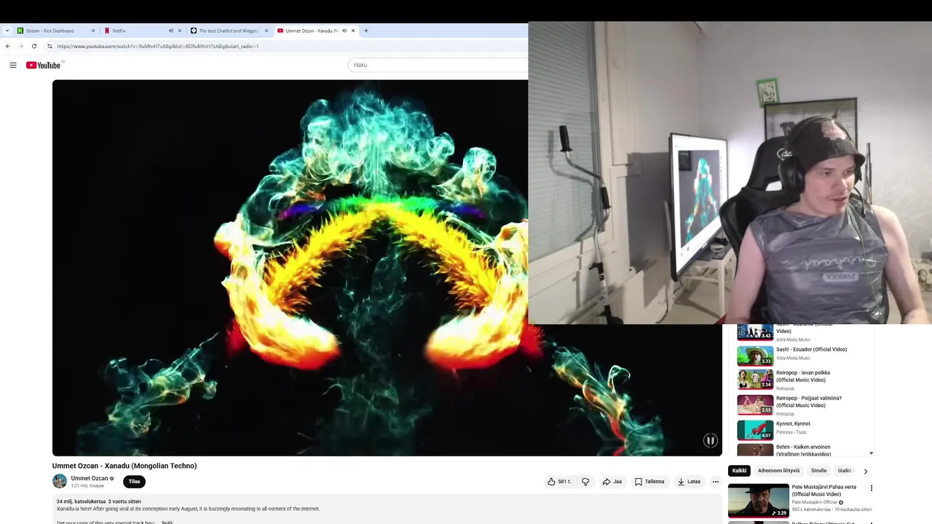Open the Ummet Ozcan channel name link
The height and width of the screenshot is (524, 932).
[x=90, y=478]
